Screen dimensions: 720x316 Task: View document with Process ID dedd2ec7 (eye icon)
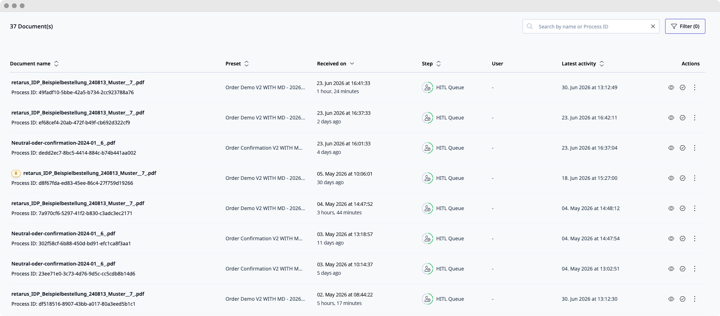tap(671, 148)
